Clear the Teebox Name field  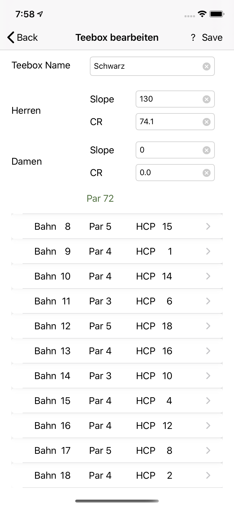coord(207,66)
